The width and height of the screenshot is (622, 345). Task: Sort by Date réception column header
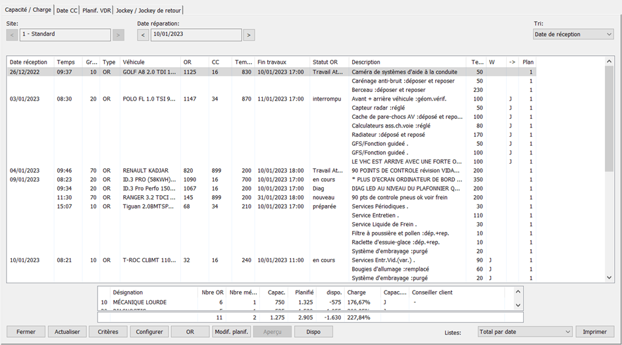tap(30, 62)
